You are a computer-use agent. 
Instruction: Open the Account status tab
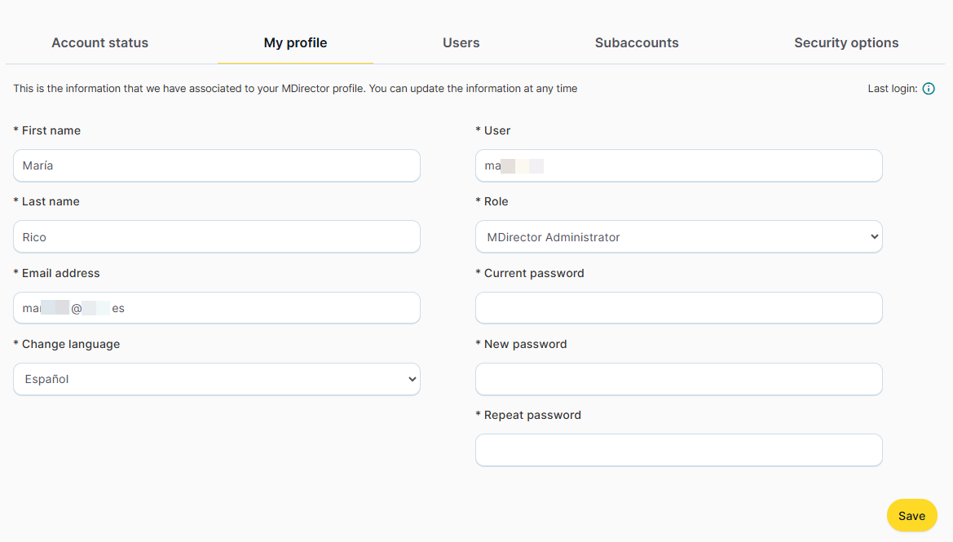point(99,43)
